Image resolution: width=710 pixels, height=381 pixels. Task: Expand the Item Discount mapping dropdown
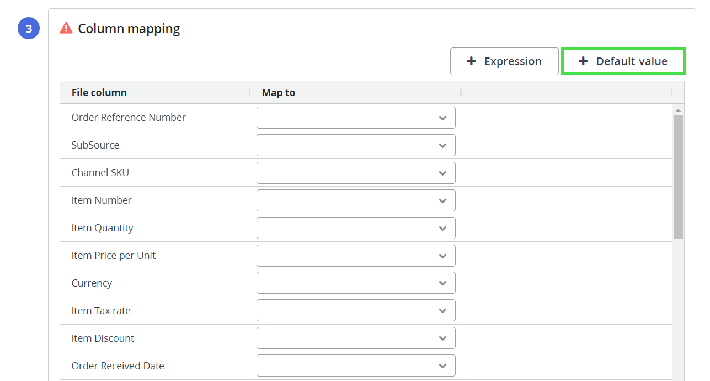pyautogui.click(x=356, y=338)
